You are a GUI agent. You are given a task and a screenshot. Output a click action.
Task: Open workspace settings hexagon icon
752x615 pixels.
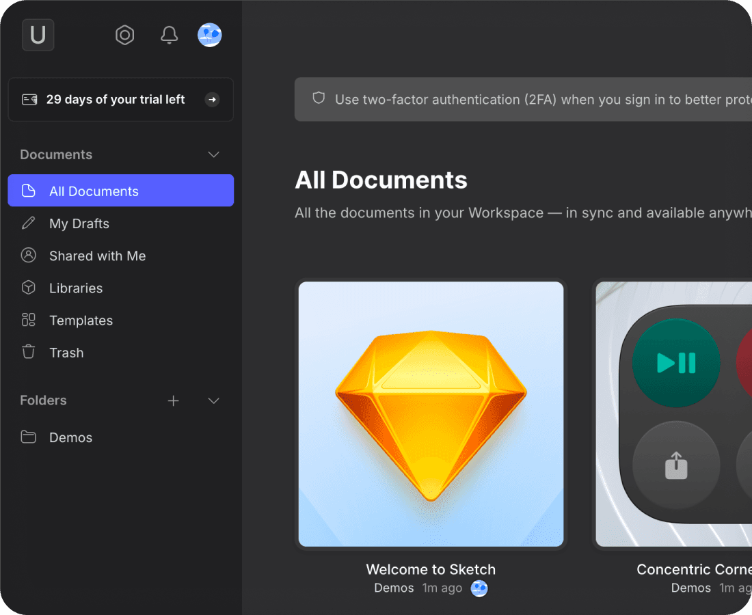coord(124,35)
